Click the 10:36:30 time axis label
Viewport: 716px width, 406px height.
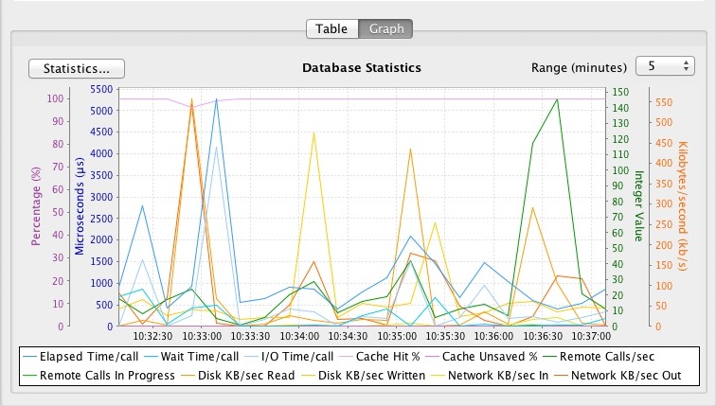543,337
